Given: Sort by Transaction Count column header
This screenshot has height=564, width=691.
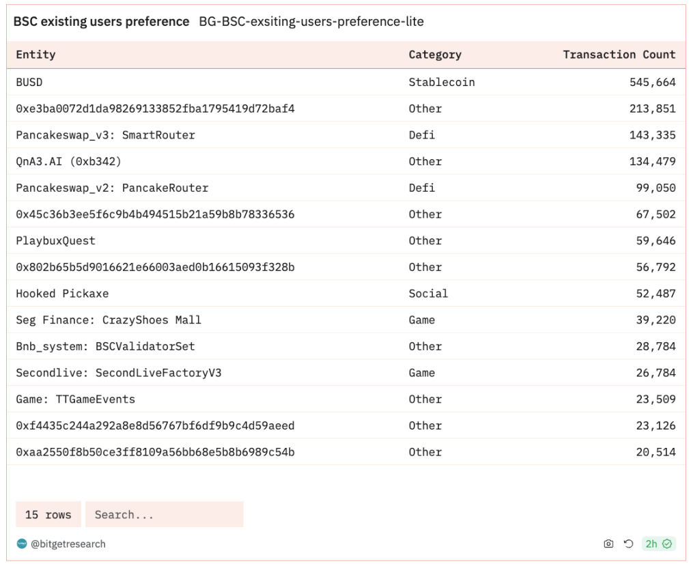Looking at the screenshot, I should point(619,55).
